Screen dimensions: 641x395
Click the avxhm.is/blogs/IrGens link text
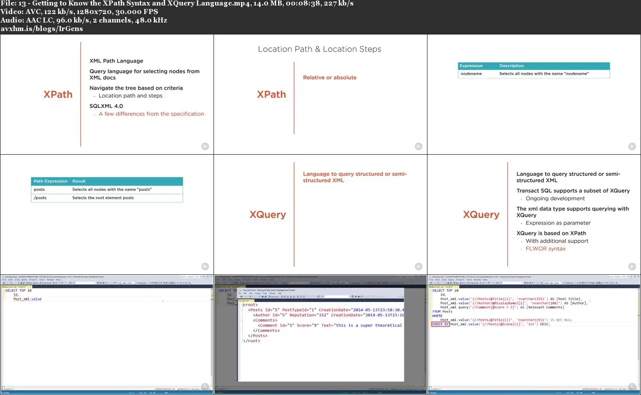coord(42,29)
